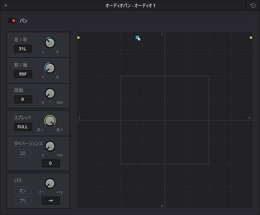Click the 前/後 pan knob
Screen dimensions: 260x215
coord(50,68)
